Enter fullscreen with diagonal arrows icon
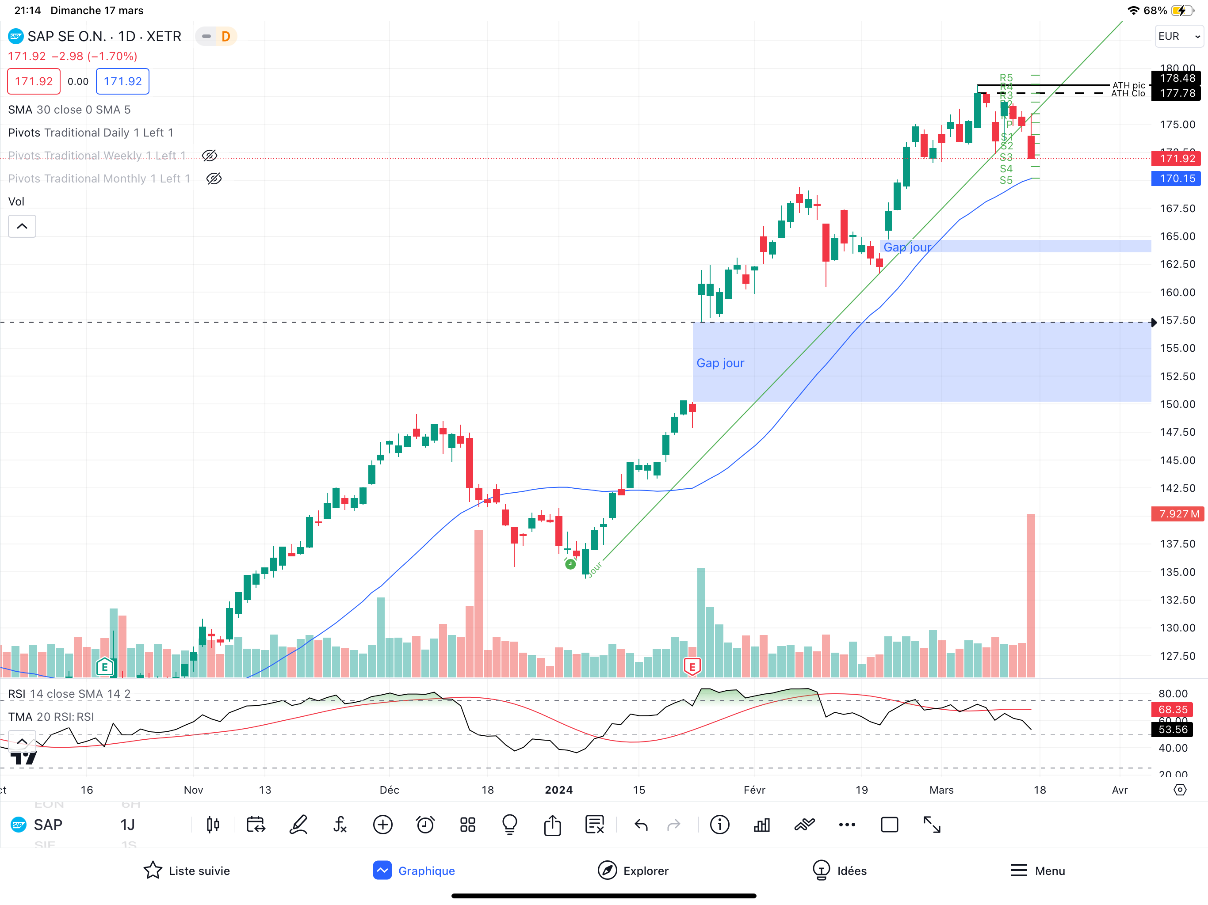The width and height of the screenshot is (1208, 905). 932,825
